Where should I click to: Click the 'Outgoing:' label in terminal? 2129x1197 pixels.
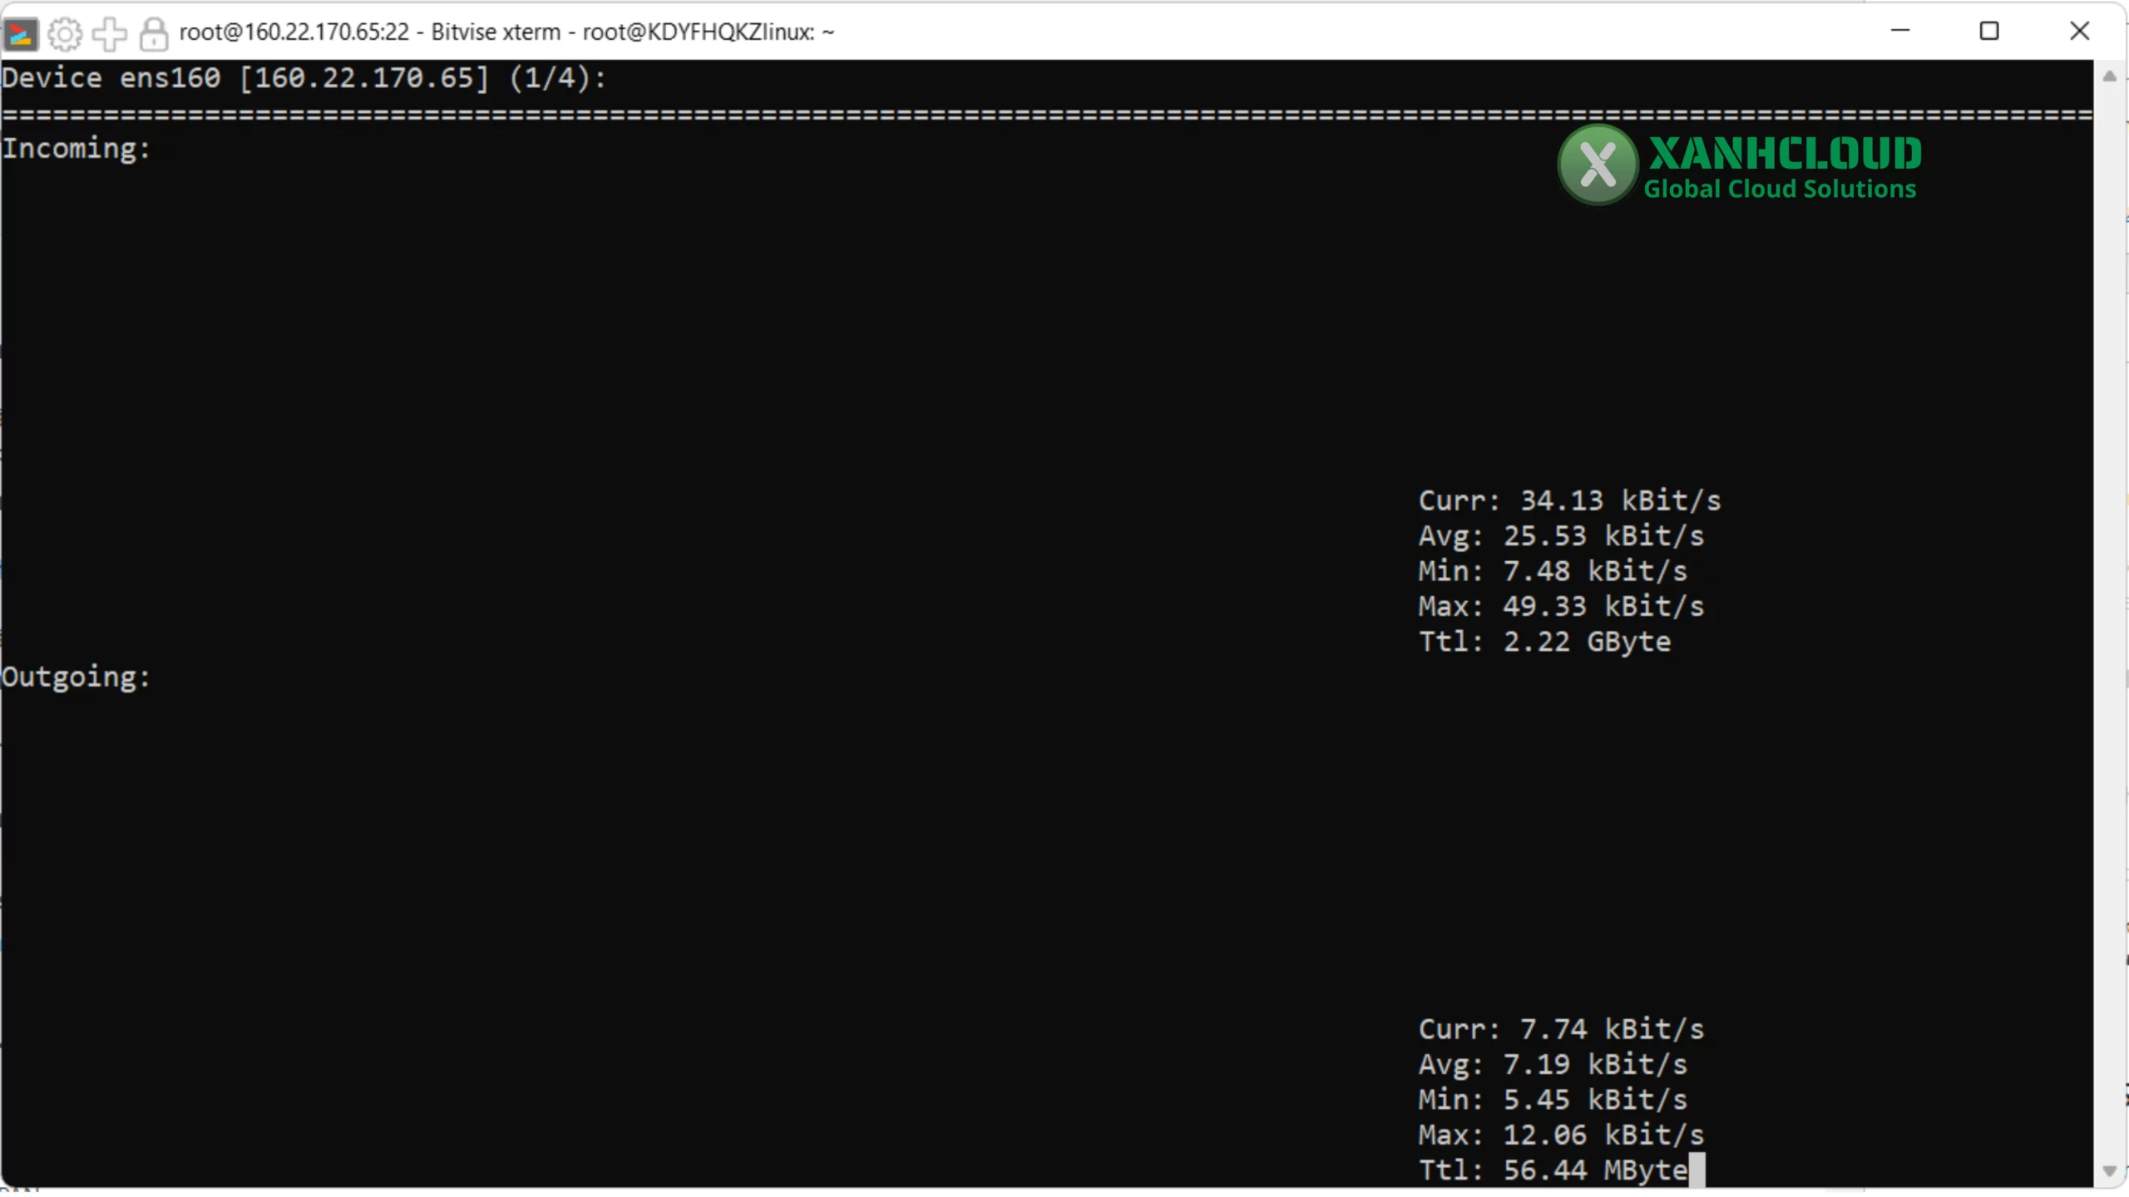[x=77, y=677]
